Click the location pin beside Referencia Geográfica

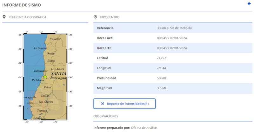[4, 17]
